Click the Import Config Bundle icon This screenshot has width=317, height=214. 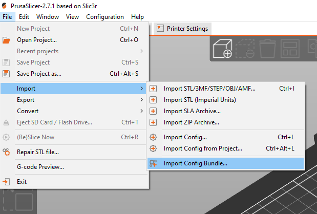(x=153, y=163)
